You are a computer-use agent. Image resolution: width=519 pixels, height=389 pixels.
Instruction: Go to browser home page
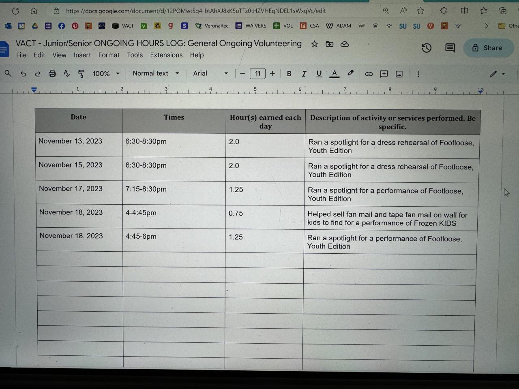pyautogui.click(x=34, y=11)
